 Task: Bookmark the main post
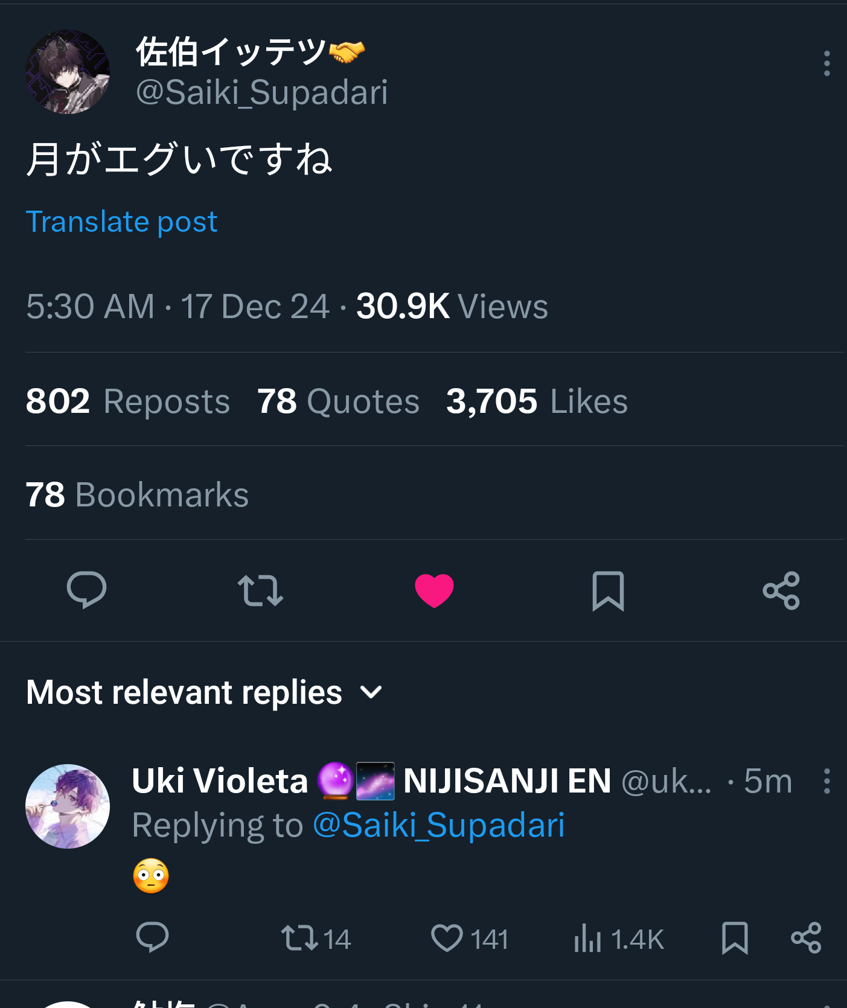(608, 590)
